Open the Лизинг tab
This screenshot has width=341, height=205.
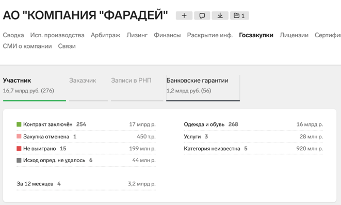pos(137,35)
